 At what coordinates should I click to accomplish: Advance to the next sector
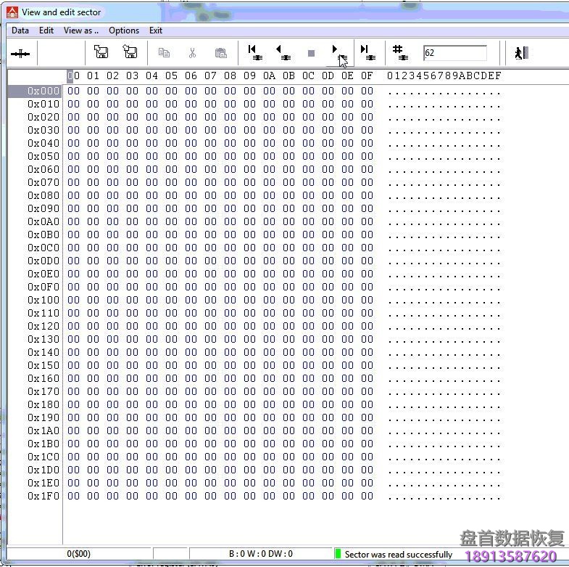pos(338,53)
